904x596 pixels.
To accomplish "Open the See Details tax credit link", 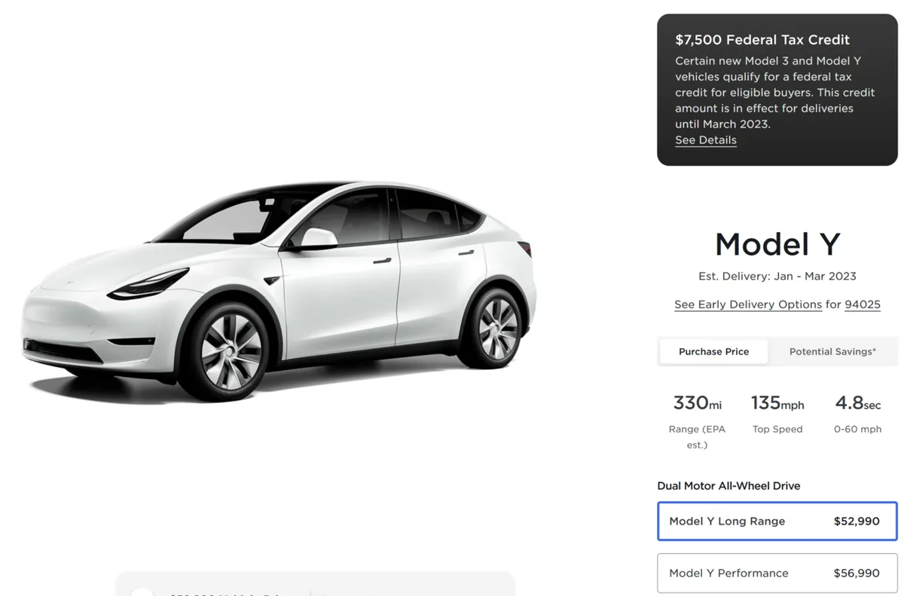I will coord(706,140).
